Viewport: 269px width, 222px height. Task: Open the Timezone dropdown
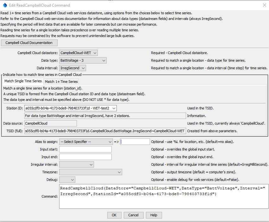[90, 172]
